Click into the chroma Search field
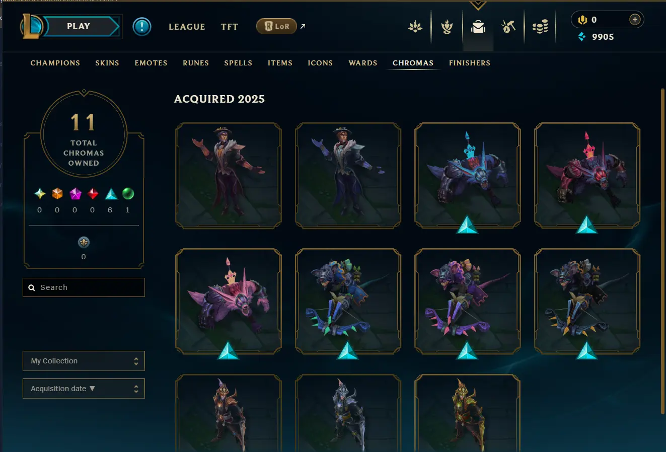Screen dimensions: 666x452 pos(84,287)
